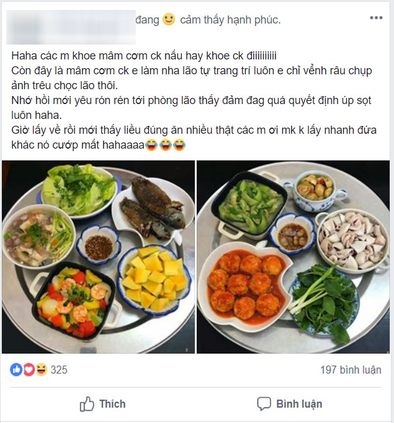Click the blue Like reaction icon
394x423 pixels.
tap(16, 370)
